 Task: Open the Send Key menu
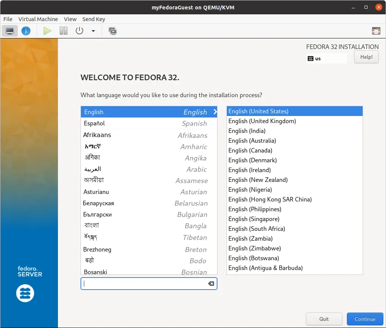pyautogui.click(x=94, y=19)
